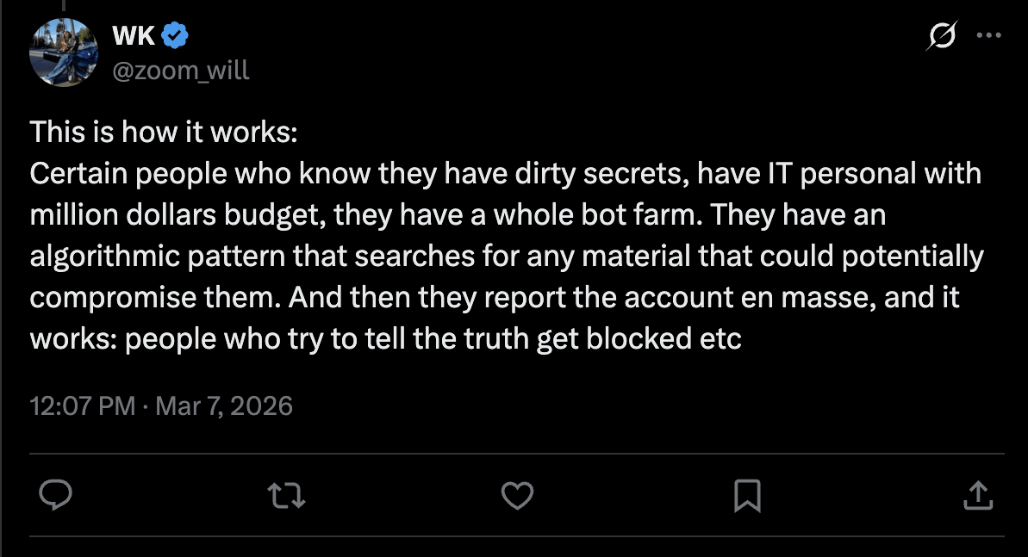Image resolution: width=1028 pixels, height=557 pixels.
Task: Open the @zoom_will handle link
Action: tap(180, 69)
